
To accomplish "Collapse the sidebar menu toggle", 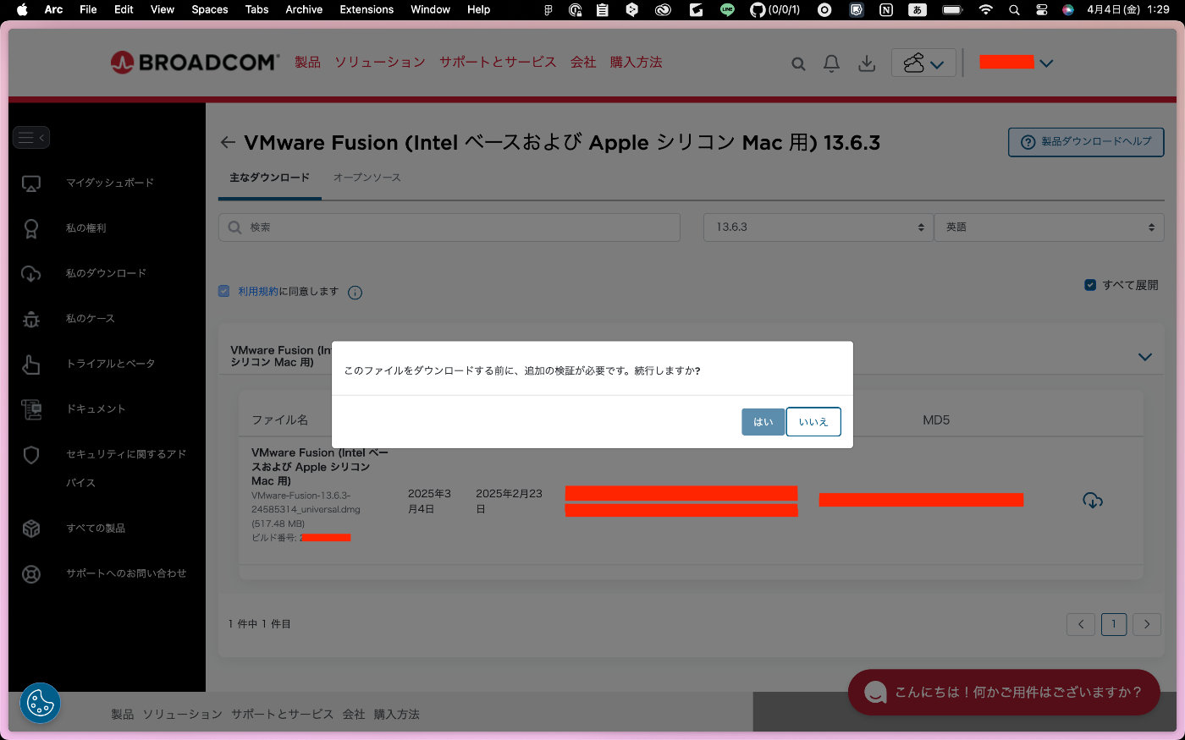I will point(31,137).
